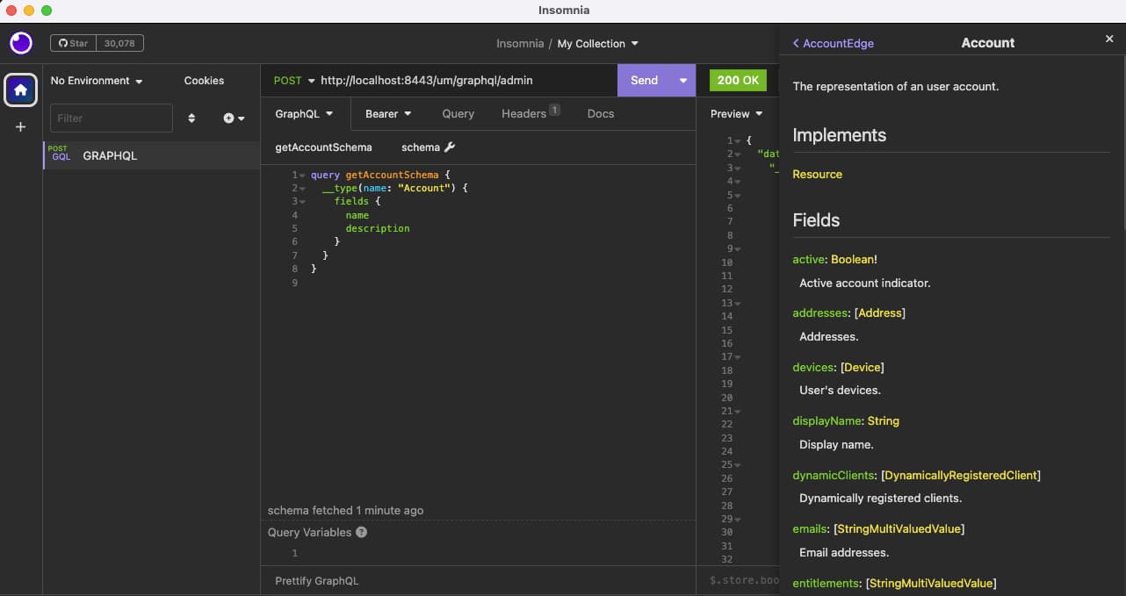
Task: Click Prettify GraphQL at the bottom
Action: (316, 580)
